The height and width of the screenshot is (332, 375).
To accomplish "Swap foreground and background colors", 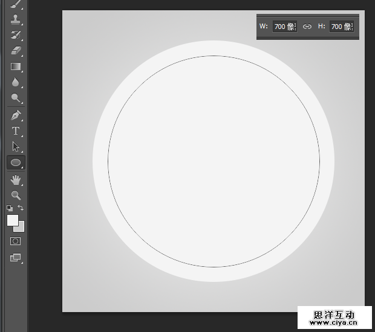I will click(21, 208).
